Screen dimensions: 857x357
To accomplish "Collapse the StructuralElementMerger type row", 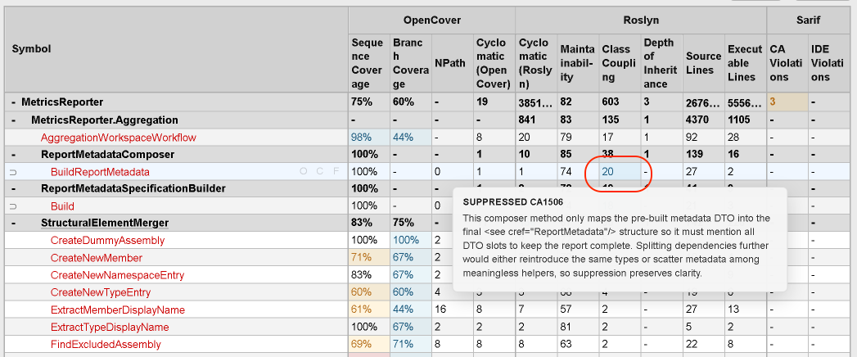I will tap(14, 223).
